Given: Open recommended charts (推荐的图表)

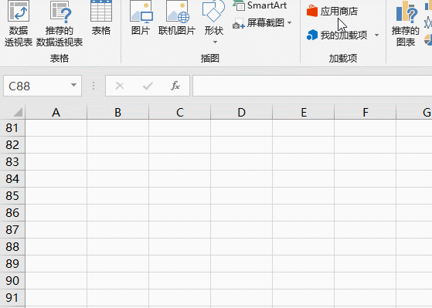Looking at the screenshot, I should [405, 24].
